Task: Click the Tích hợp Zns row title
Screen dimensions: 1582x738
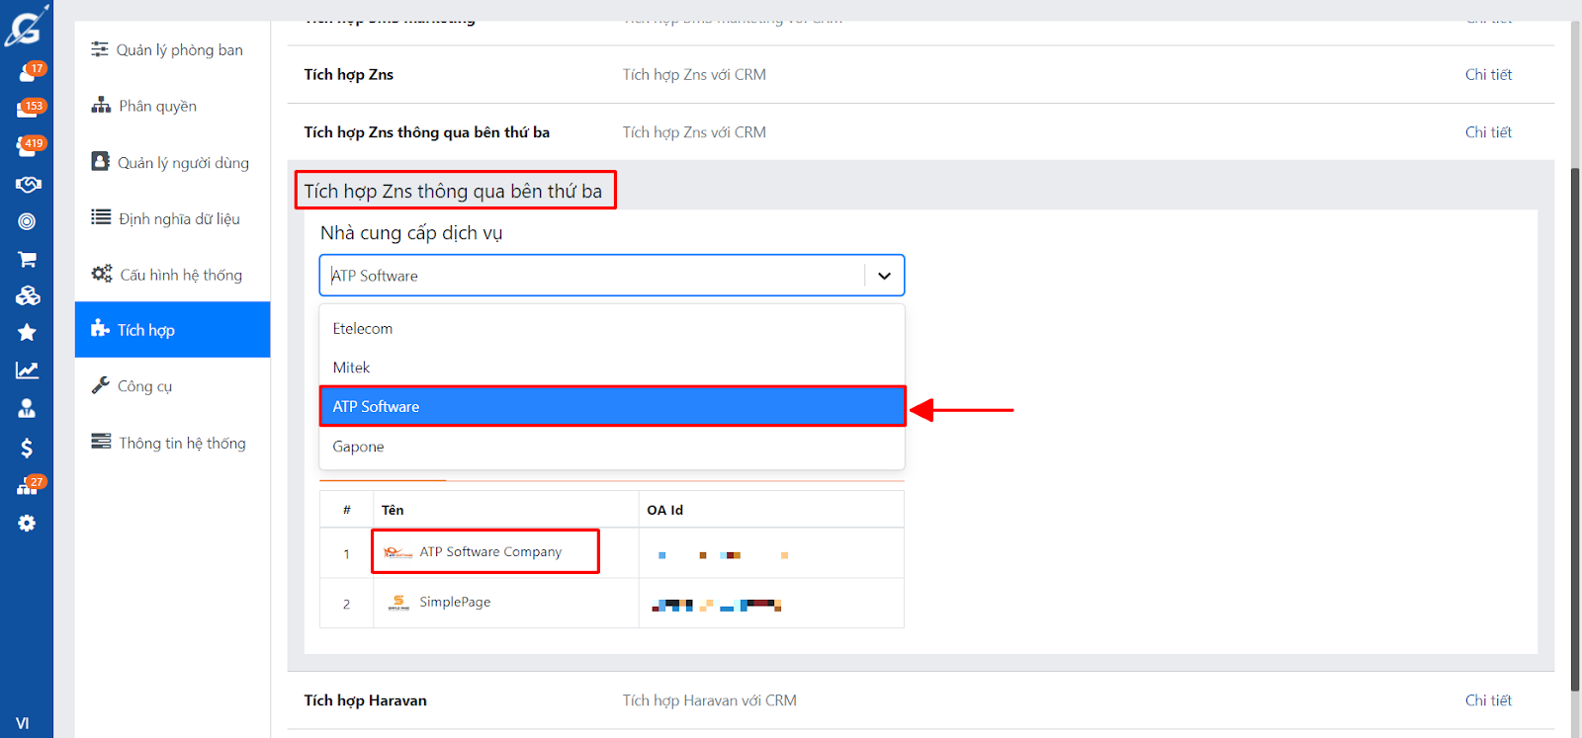Action: coord(348,75)
